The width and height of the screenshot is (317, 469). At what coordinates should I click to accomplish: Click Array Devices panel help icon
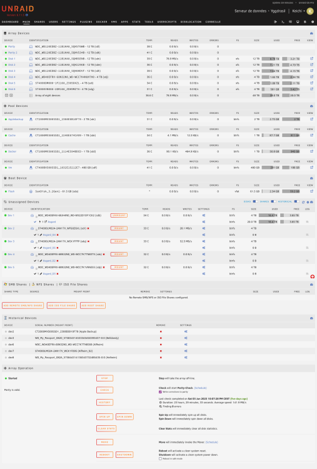311,33
